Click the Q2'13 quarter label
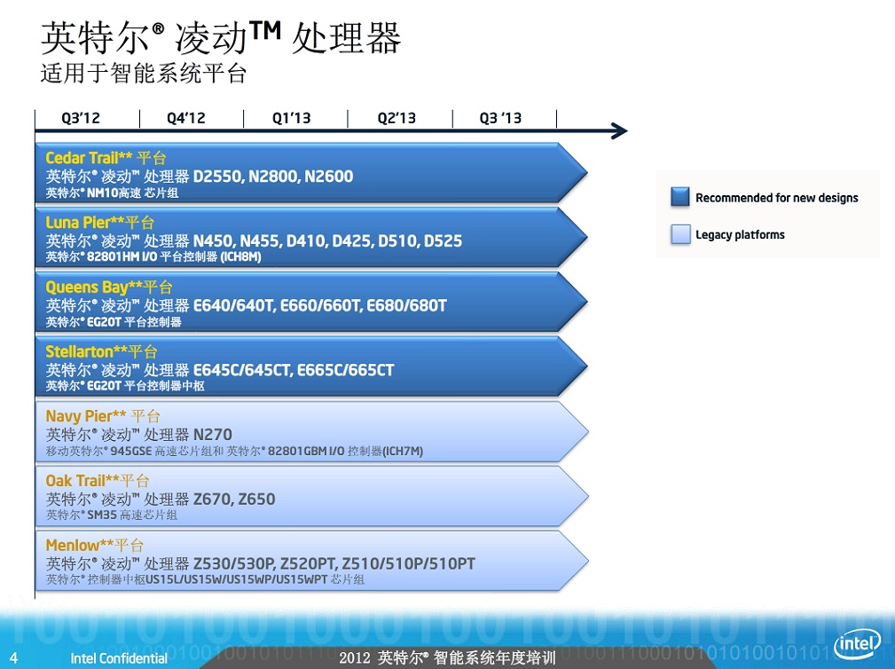 point(396,118)
